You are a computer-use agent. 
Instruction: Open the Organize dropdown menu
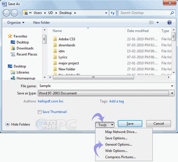pyautogui.click(x=16, y=23)
